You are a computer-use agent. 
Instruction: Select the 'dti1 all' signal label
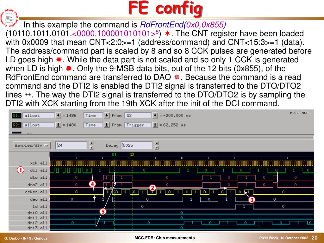38,218
